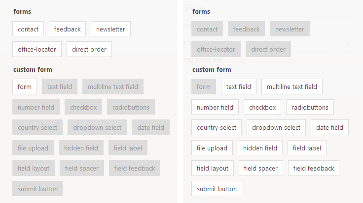Insert the white 'text field' element

[x=239, y=87]
